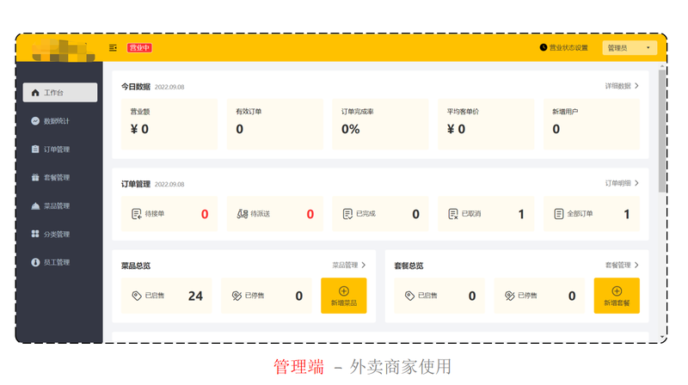Click the red 营业中 status badge
The height and width of the screenshot is (385, 688).
pyautogui.click(x=139, y=48)
